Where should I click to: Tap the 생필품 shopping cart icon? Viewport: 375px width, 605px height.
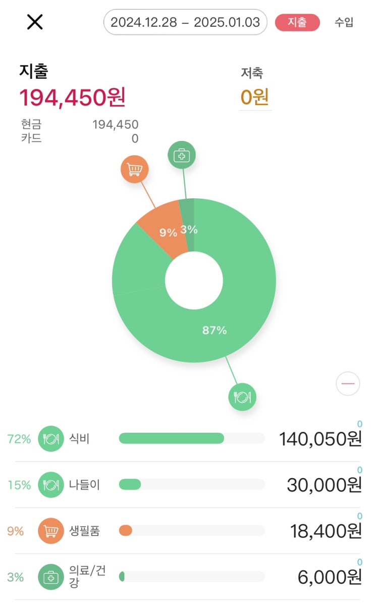coord(51,531)
